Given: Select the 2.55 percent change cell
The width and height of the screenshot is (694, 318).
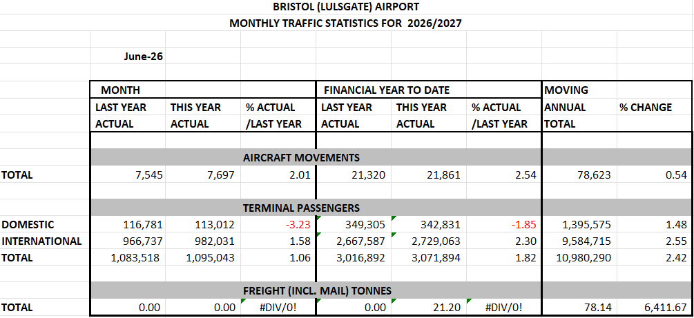Looking at the screenshot, I should [x=654, y=241].
